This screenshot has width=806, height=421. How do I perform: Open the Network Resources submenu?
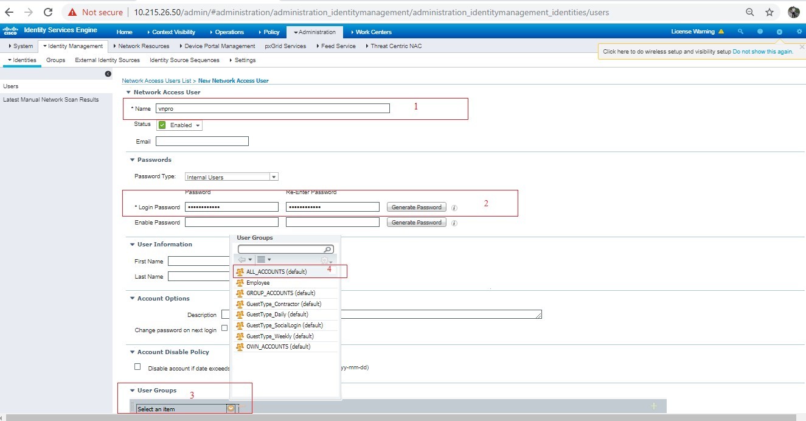point(141,46)
